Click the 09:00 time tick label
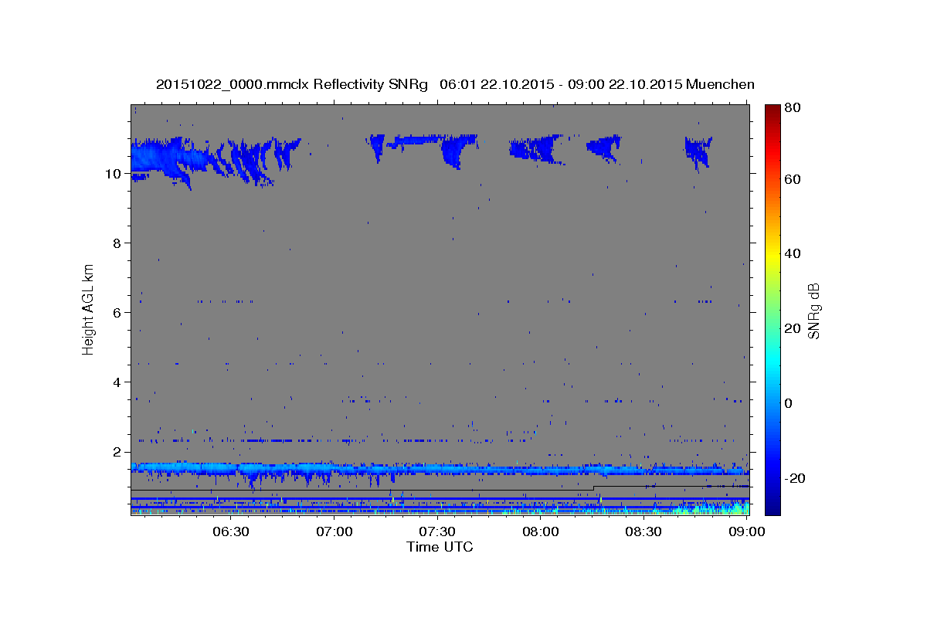Screen dimensions: 927x618 point(747,532)
